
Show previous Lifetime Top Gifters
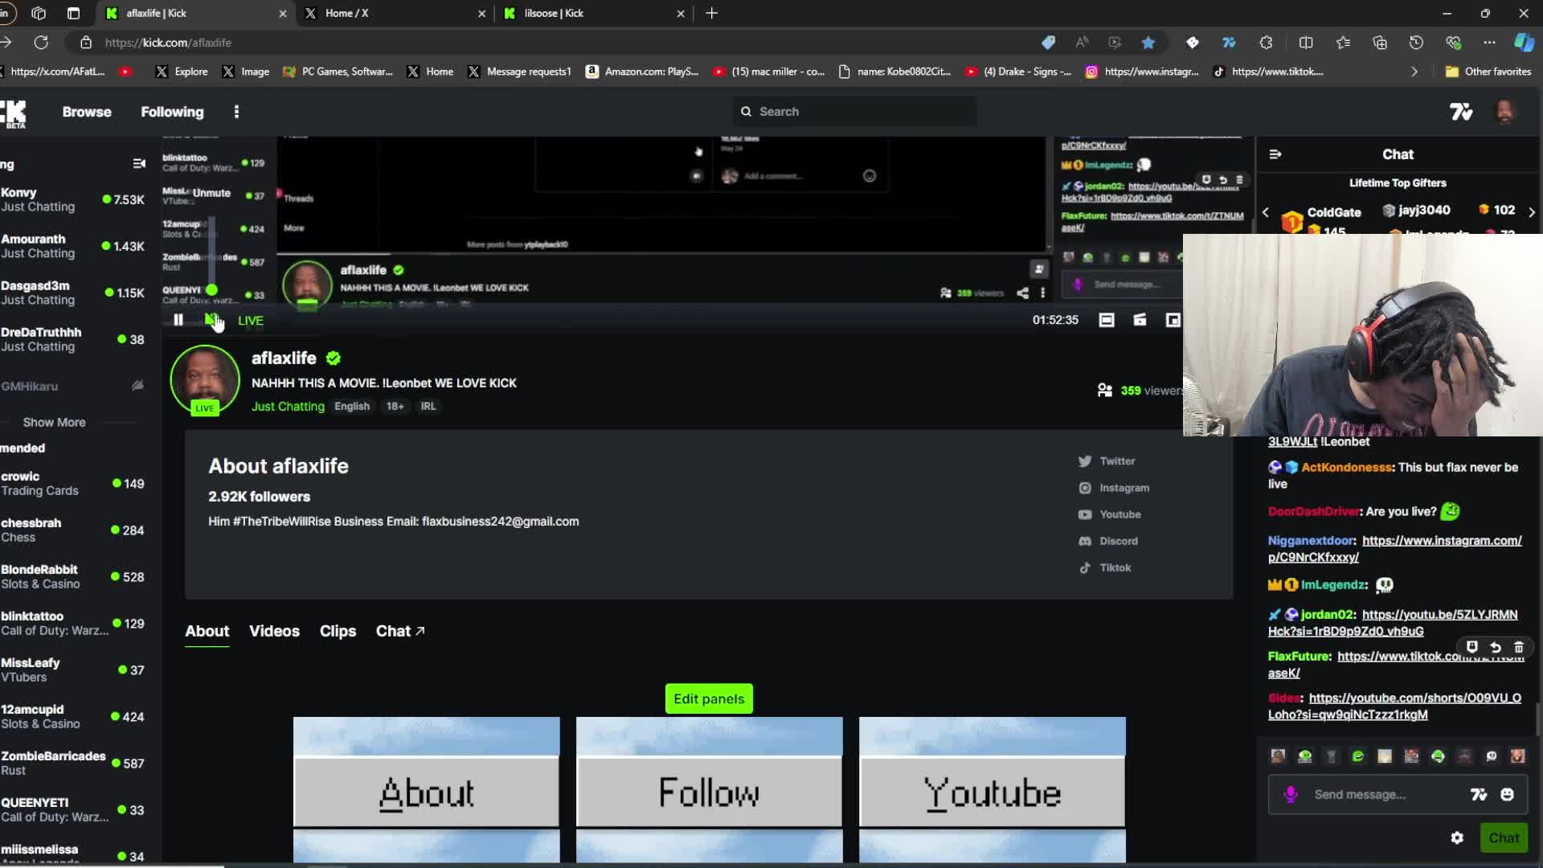tap(1266, 212)
